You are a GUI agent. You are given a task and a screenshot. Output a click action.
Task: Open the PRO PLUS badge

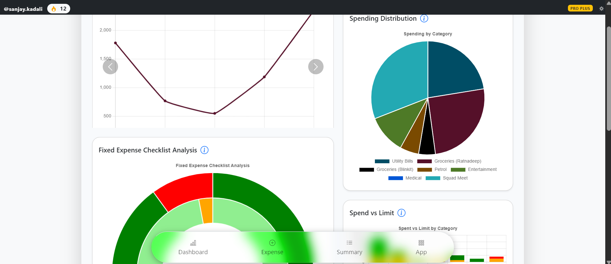click(x=580, y=9)
